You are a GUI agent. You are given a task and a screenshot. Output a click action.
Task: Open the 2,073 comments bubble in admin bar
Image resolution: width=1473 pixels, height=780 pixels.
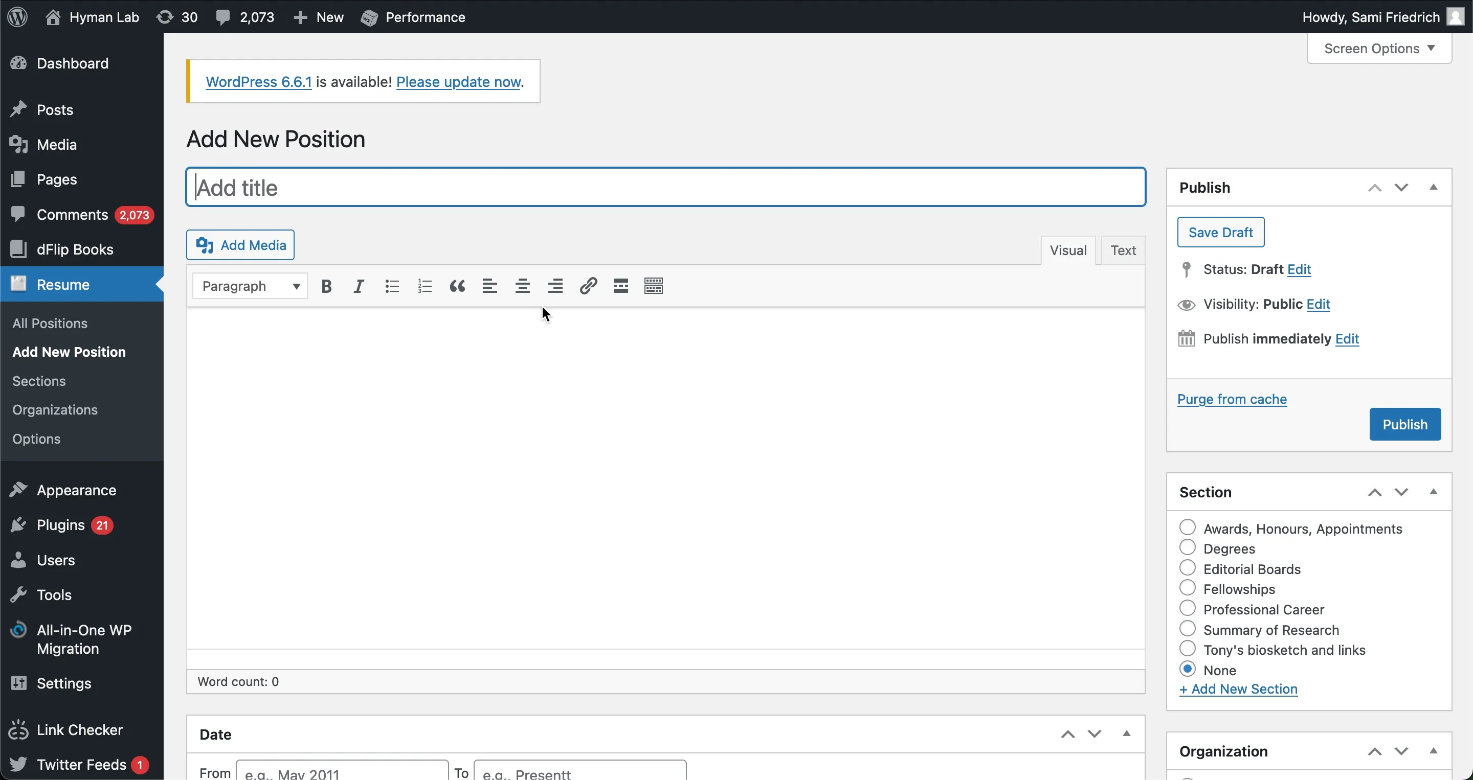point(245,17)
